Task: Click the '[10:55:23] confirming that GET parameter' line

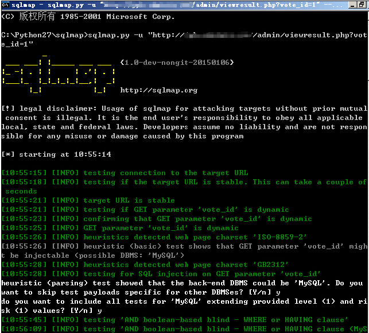Action: click(157, 219)
